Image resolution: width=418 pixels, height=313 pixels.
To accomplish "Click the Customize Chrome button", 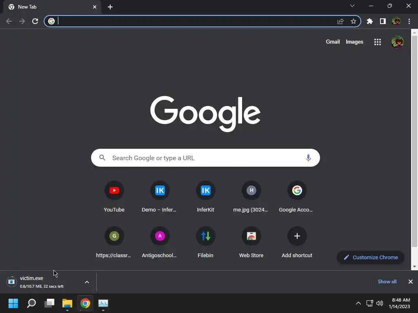I will click(371, 258).
